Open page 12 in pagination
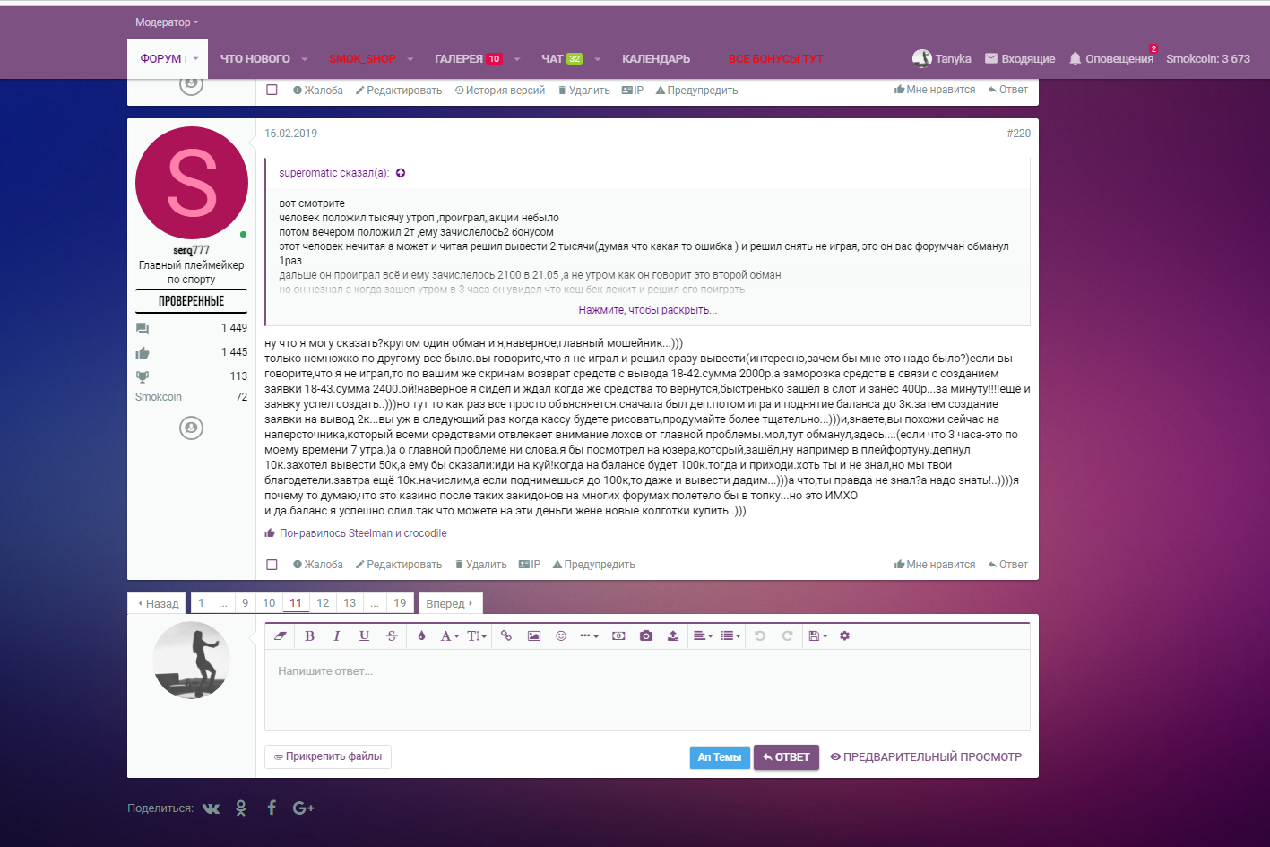Viewport: 1270px width, 847px height. [x=323, y=603]
